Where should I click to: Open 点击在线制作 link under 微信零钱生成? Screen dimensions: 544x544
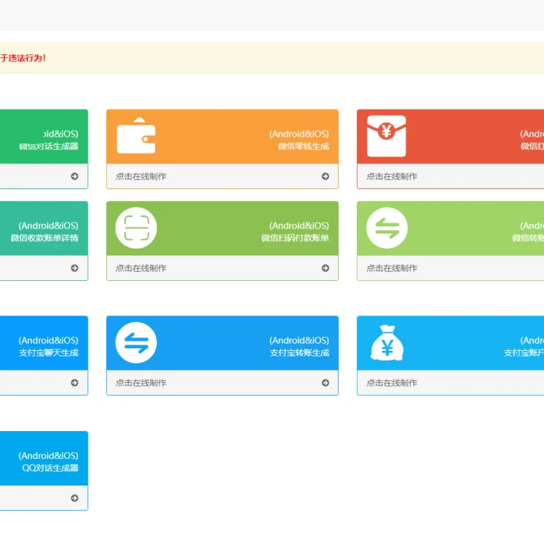141,176
